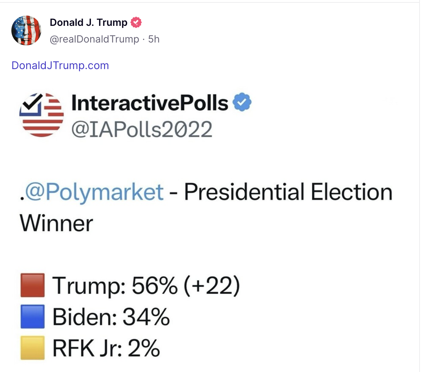Click the red square beside Trump
Image resolution: width=422 pixels, height=372 pixels.
click(33, 285)
